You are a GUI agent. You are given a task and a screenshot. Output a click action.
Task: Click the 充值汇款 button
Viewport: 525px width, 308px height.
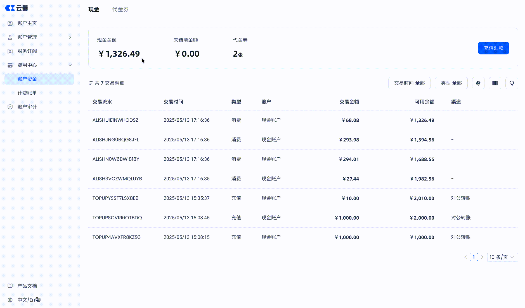(493, 48)
